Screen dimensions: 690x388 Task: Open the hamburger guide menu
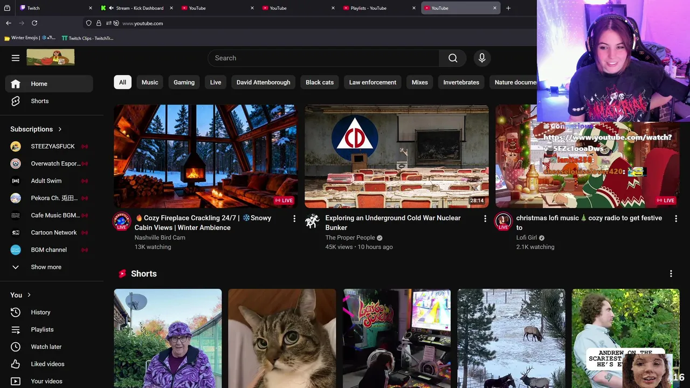pyautogui.click(x=16, y=58)
